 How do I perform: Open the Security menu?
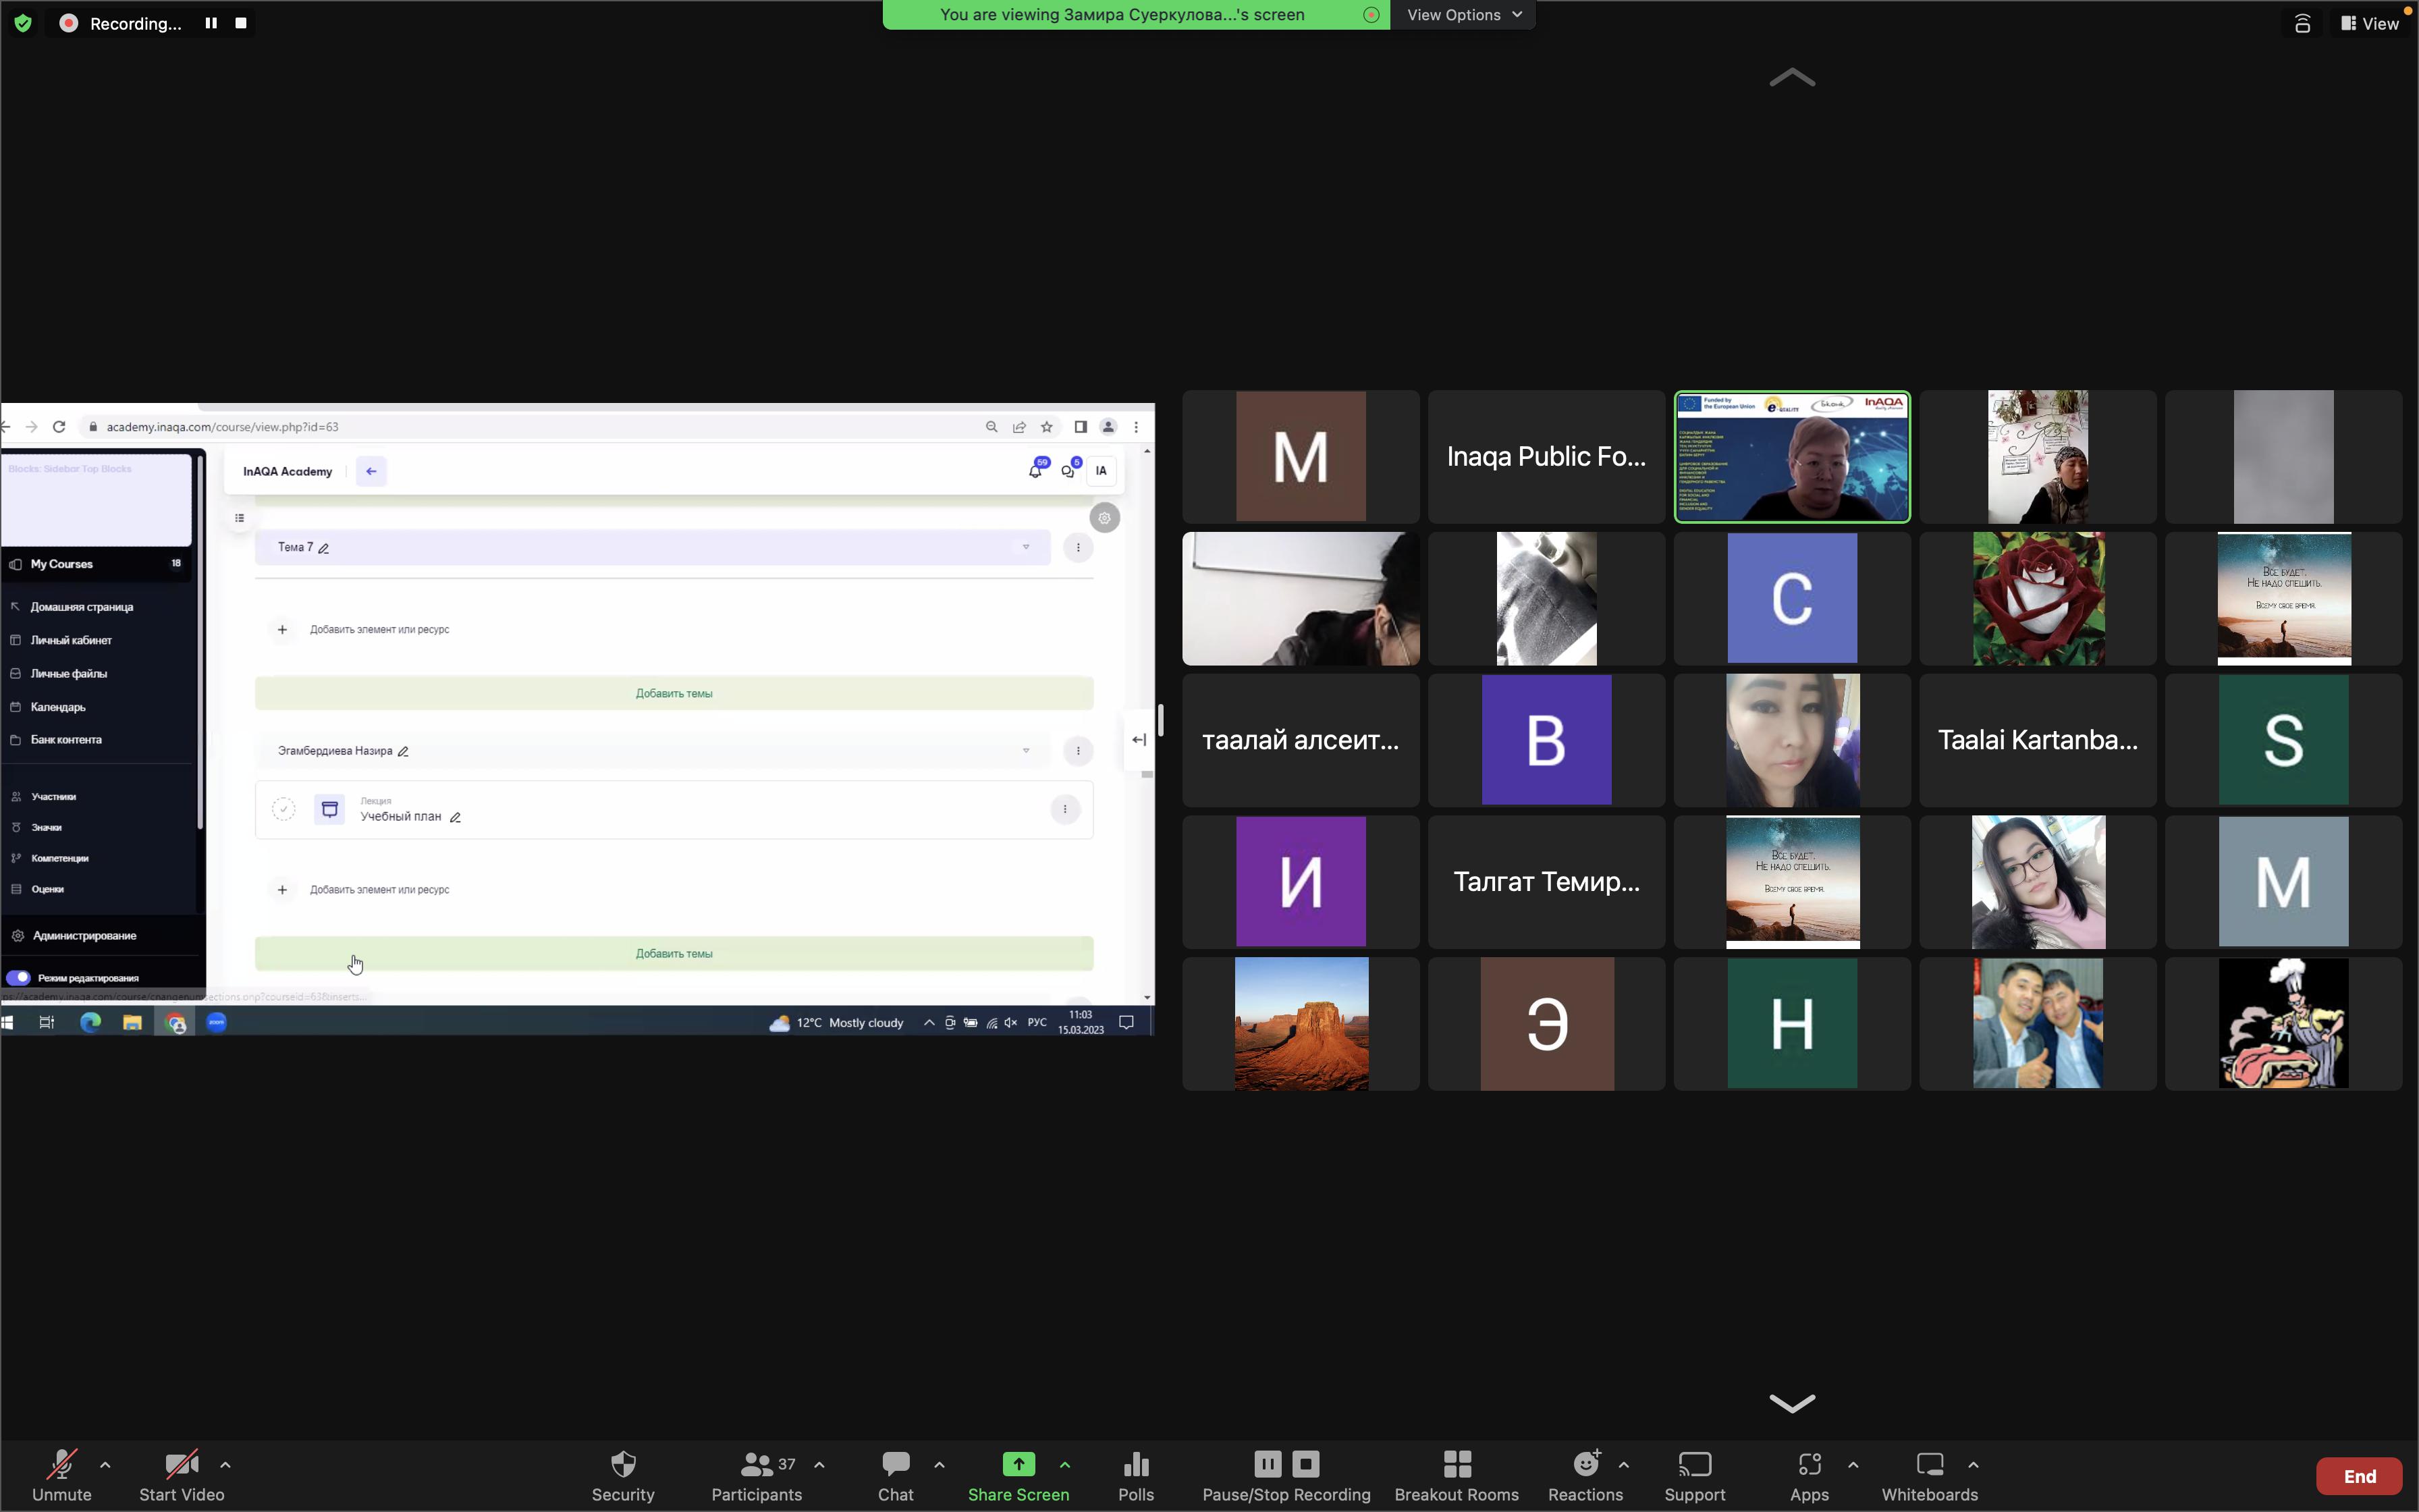[623, 1476]
